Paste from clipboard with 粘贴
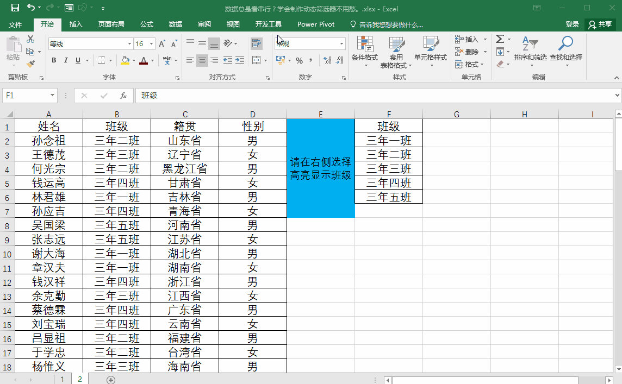Screen dimensions: 622x384 click(x=13, y=49)
